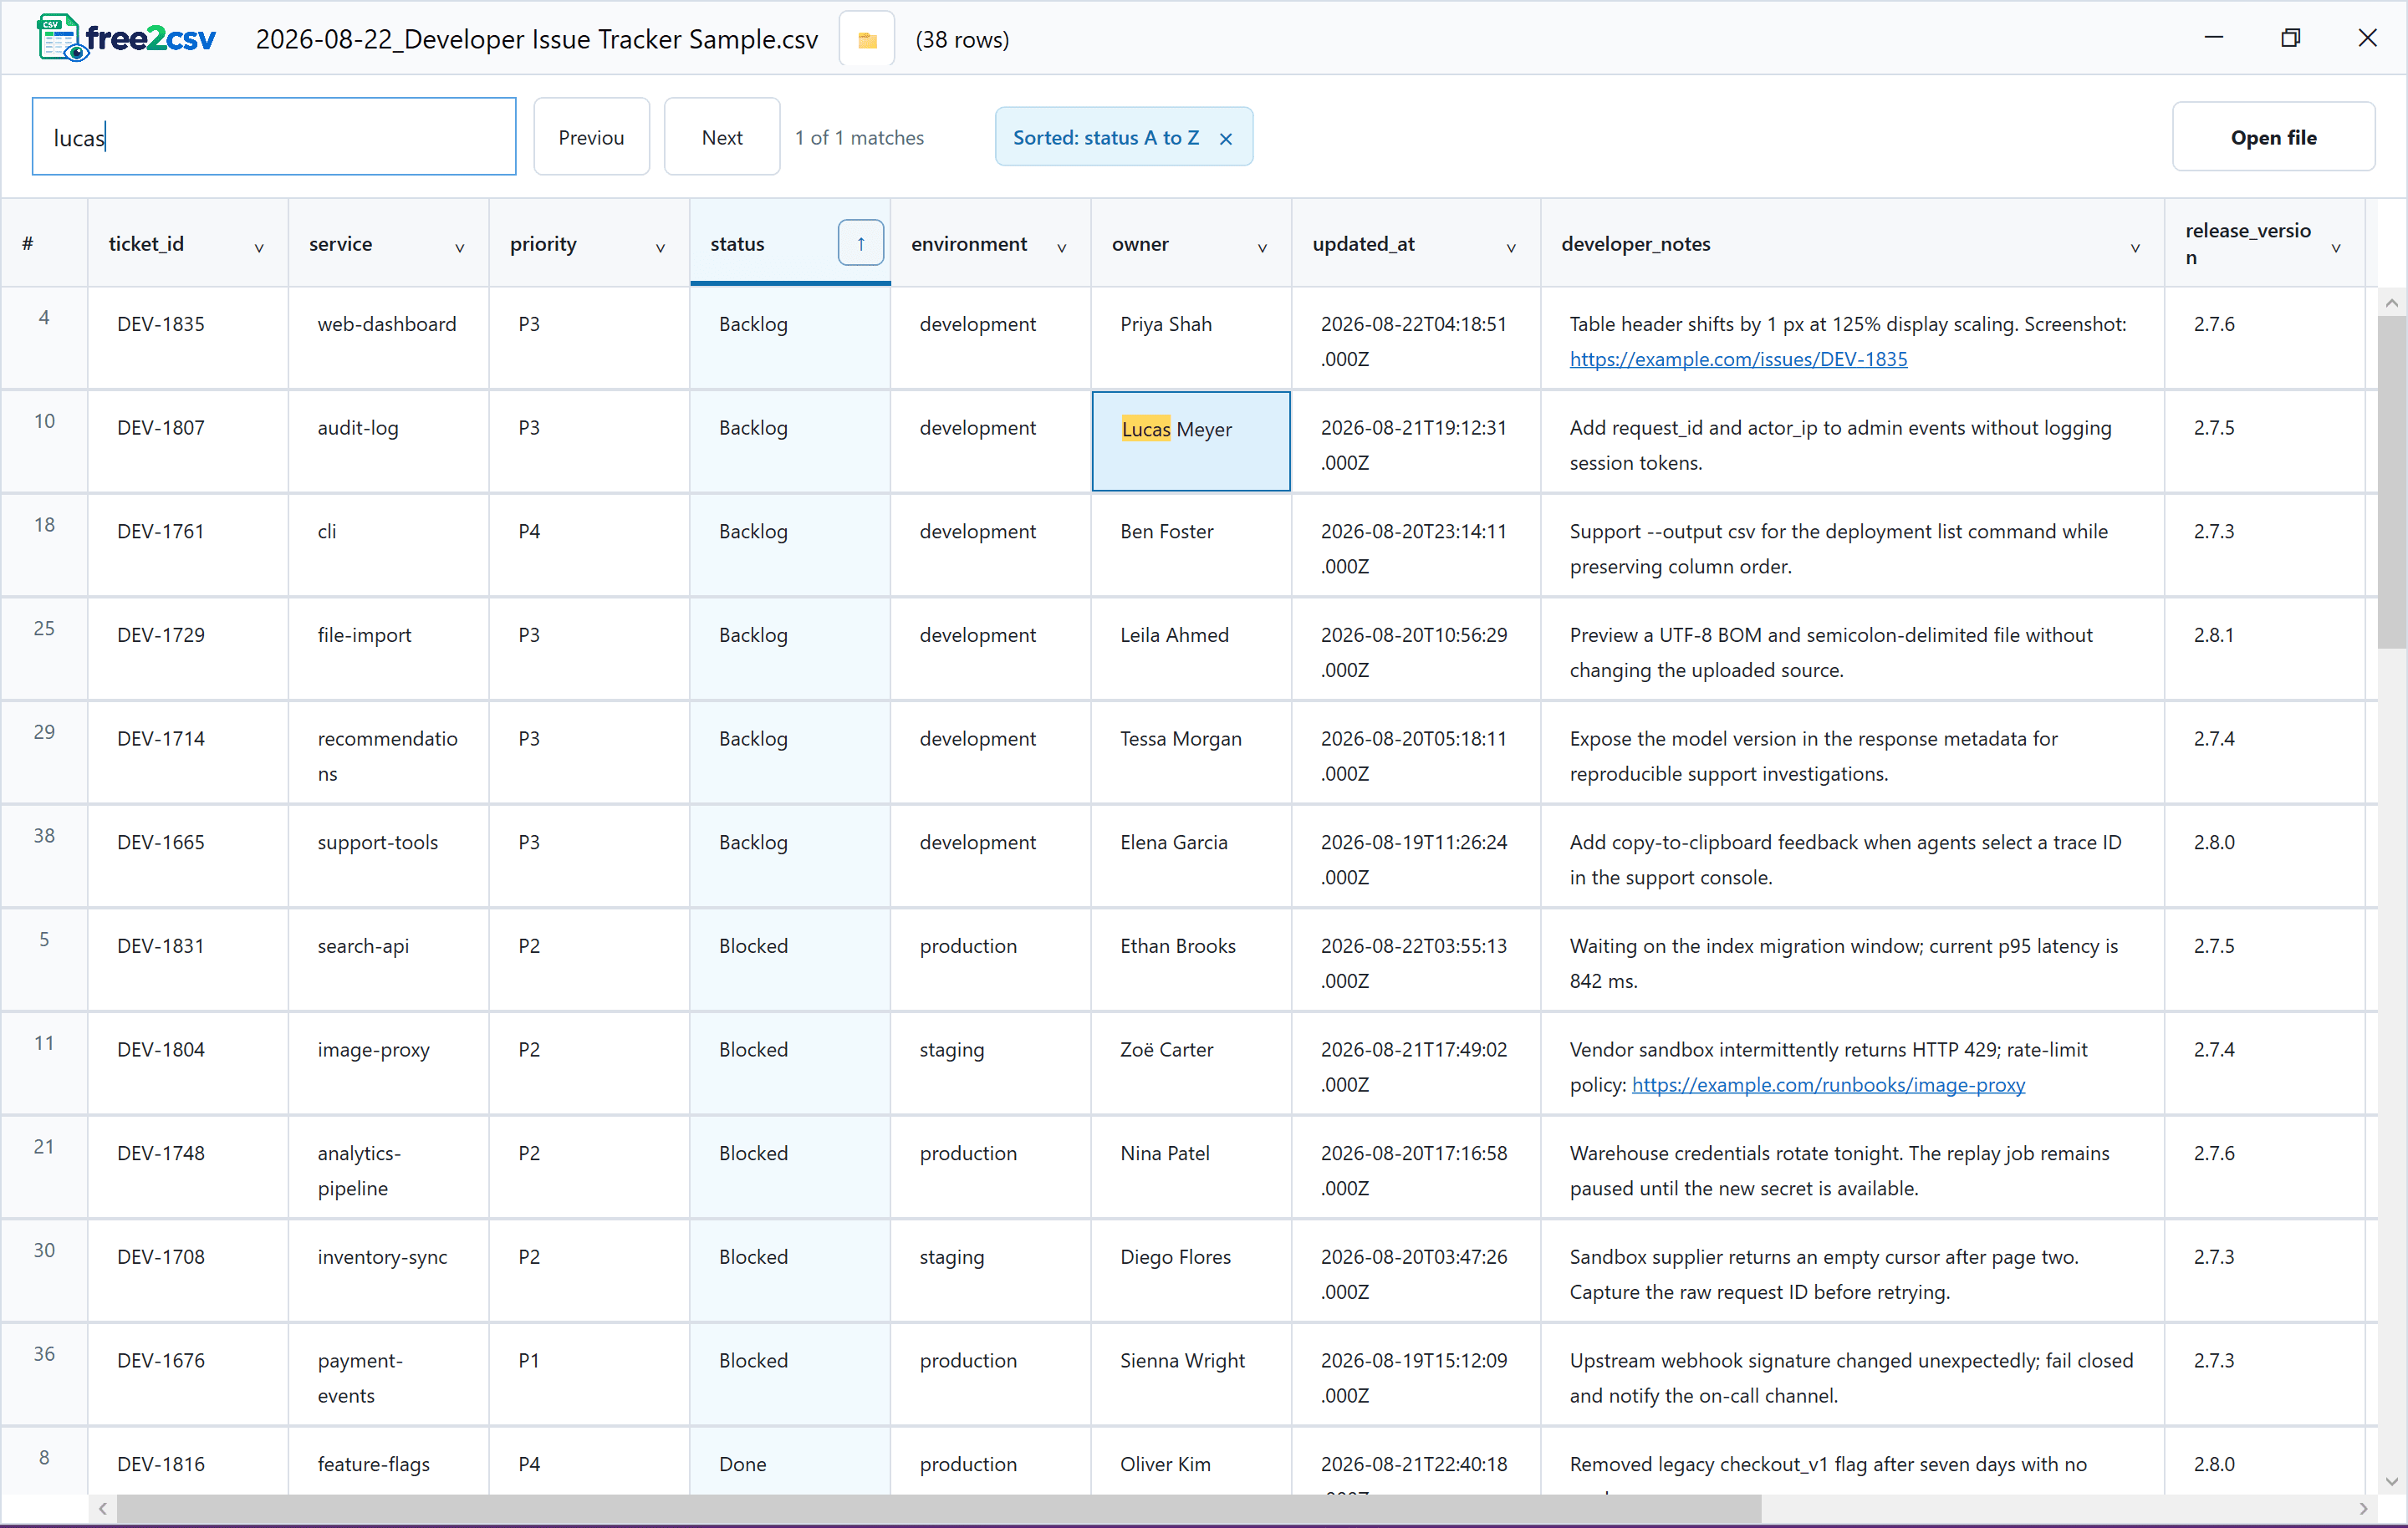
Task: Select the DEV-1807 ticket cell
Action: pyautogui.click(x=188, y=441)
